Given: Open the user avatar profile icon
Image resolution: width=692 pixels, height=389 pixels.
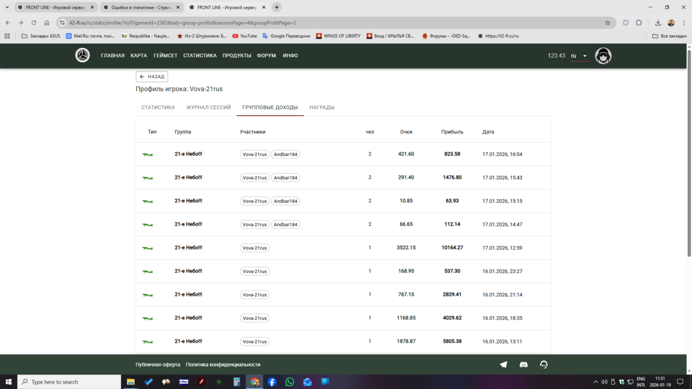Looking at the screenshot, I should click(x=603, y=56).
